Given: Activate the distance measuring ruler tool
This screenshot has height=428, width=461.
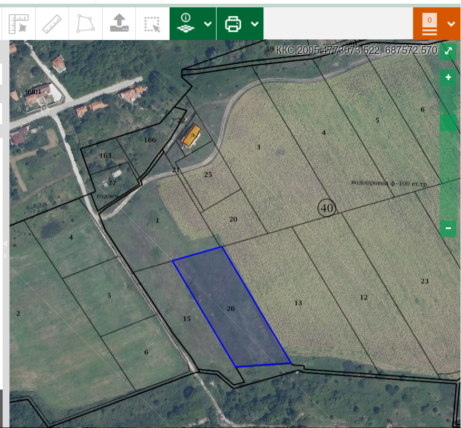Looking at the screenshot, I should click(x=52, y=24).
